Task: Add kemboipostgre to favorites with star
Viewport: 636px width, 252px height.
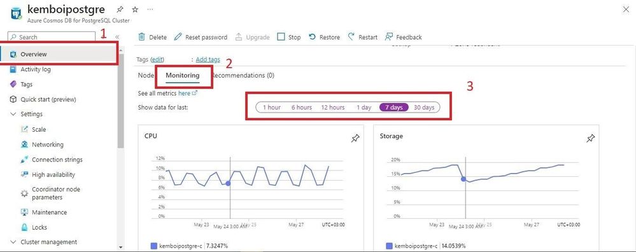Action: 135,10
